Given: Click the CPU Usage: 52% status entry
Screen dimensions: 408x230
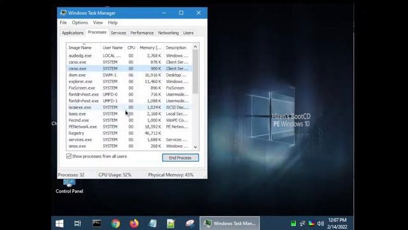Looking at the screenshot, I should click(x=115, y=174).
